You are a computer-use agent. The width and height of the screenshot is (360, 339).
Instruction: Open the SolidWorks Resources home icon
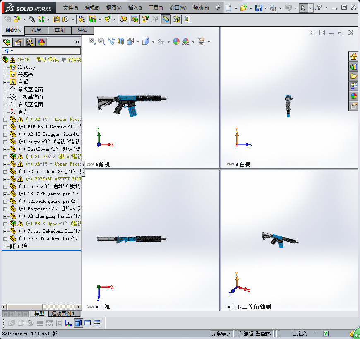(x=353, y=56)
